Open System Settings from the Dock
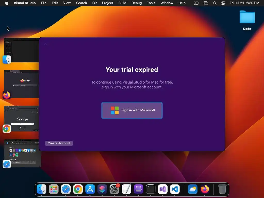 coord(114,189)
